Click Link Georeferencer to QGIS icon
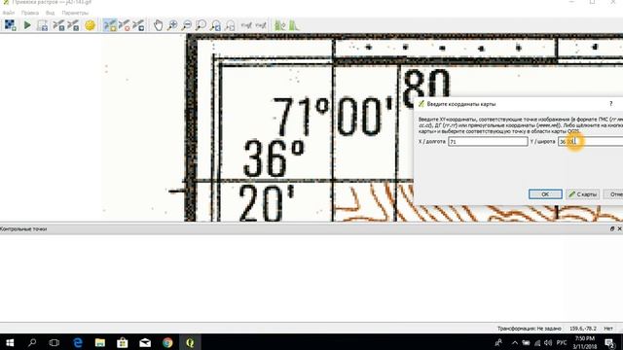Image resolution: width=623 pixels, height=350 pixels. tap(246, 25)
